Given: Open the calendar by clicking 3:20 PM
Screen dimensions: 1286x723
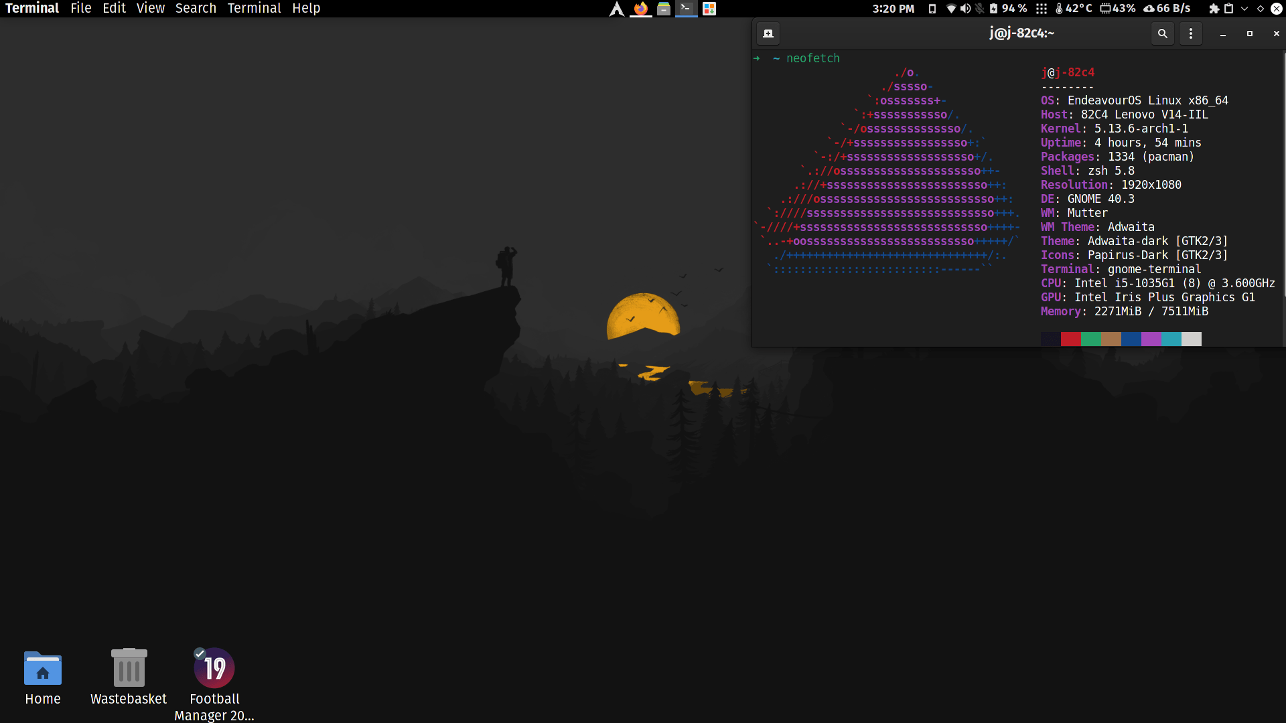Looking at the screenshot, I should coord(894,9).
